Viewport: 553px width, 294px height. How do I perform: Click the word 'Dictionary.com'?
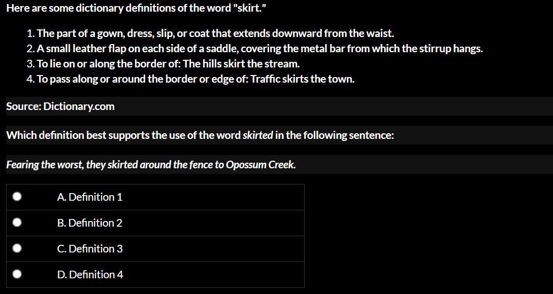(x=79, y=106)
